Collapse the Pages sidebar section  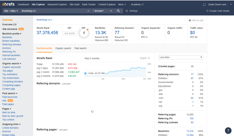coord(7,109)
